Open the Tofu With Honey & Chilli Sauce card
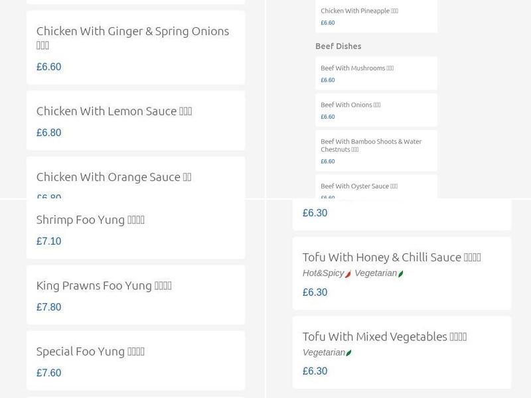Screen dimensions: 531x398 tap(392, 257)
